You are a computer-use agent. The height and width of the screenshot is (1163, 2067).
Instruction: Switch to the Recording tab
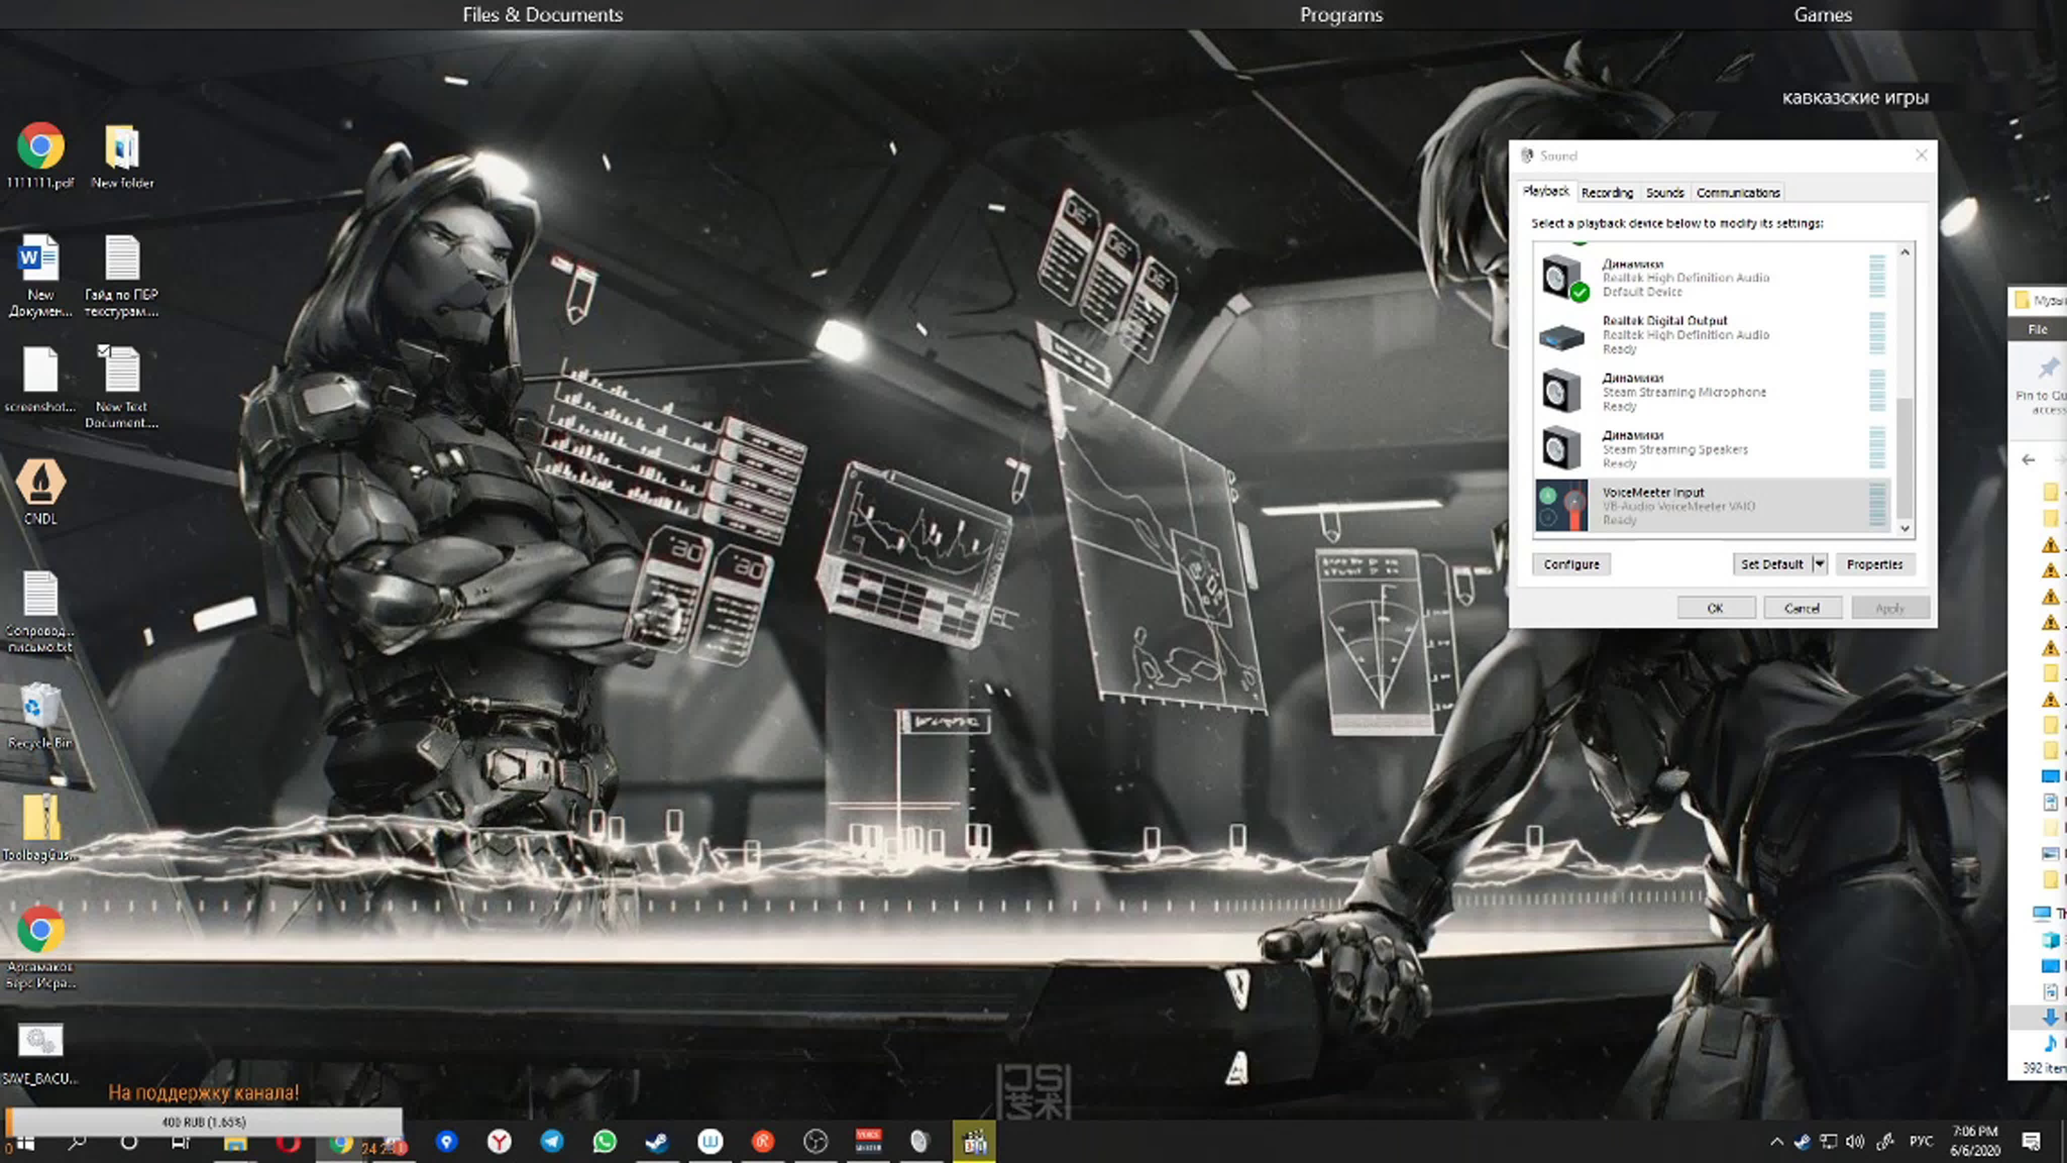[1607, 193]
